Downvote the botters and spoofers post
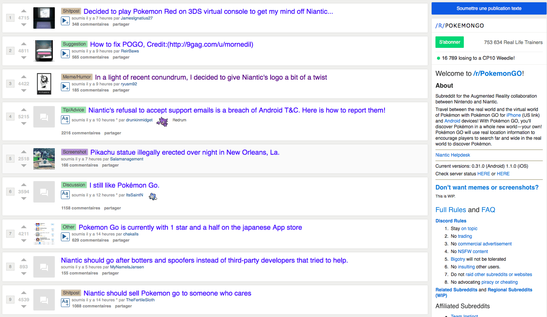The image size is (547, 317). click(x=24, y=273)
